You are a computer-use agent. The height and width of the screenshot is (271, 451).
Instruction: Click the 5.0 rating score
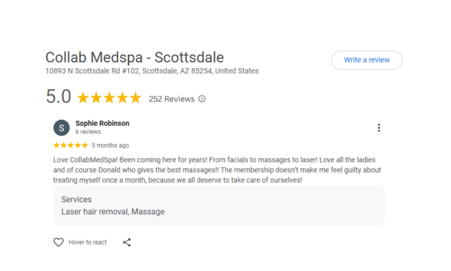(x=59, y=98)
